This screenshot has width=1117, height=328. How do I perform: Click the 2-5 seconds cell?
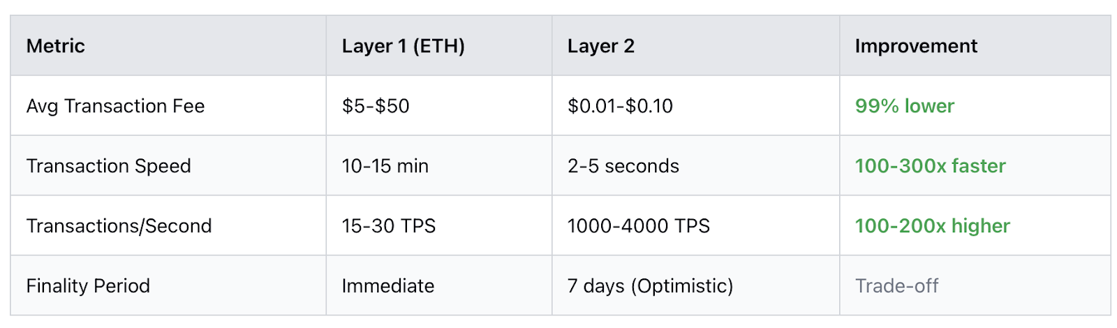[623, 166]
